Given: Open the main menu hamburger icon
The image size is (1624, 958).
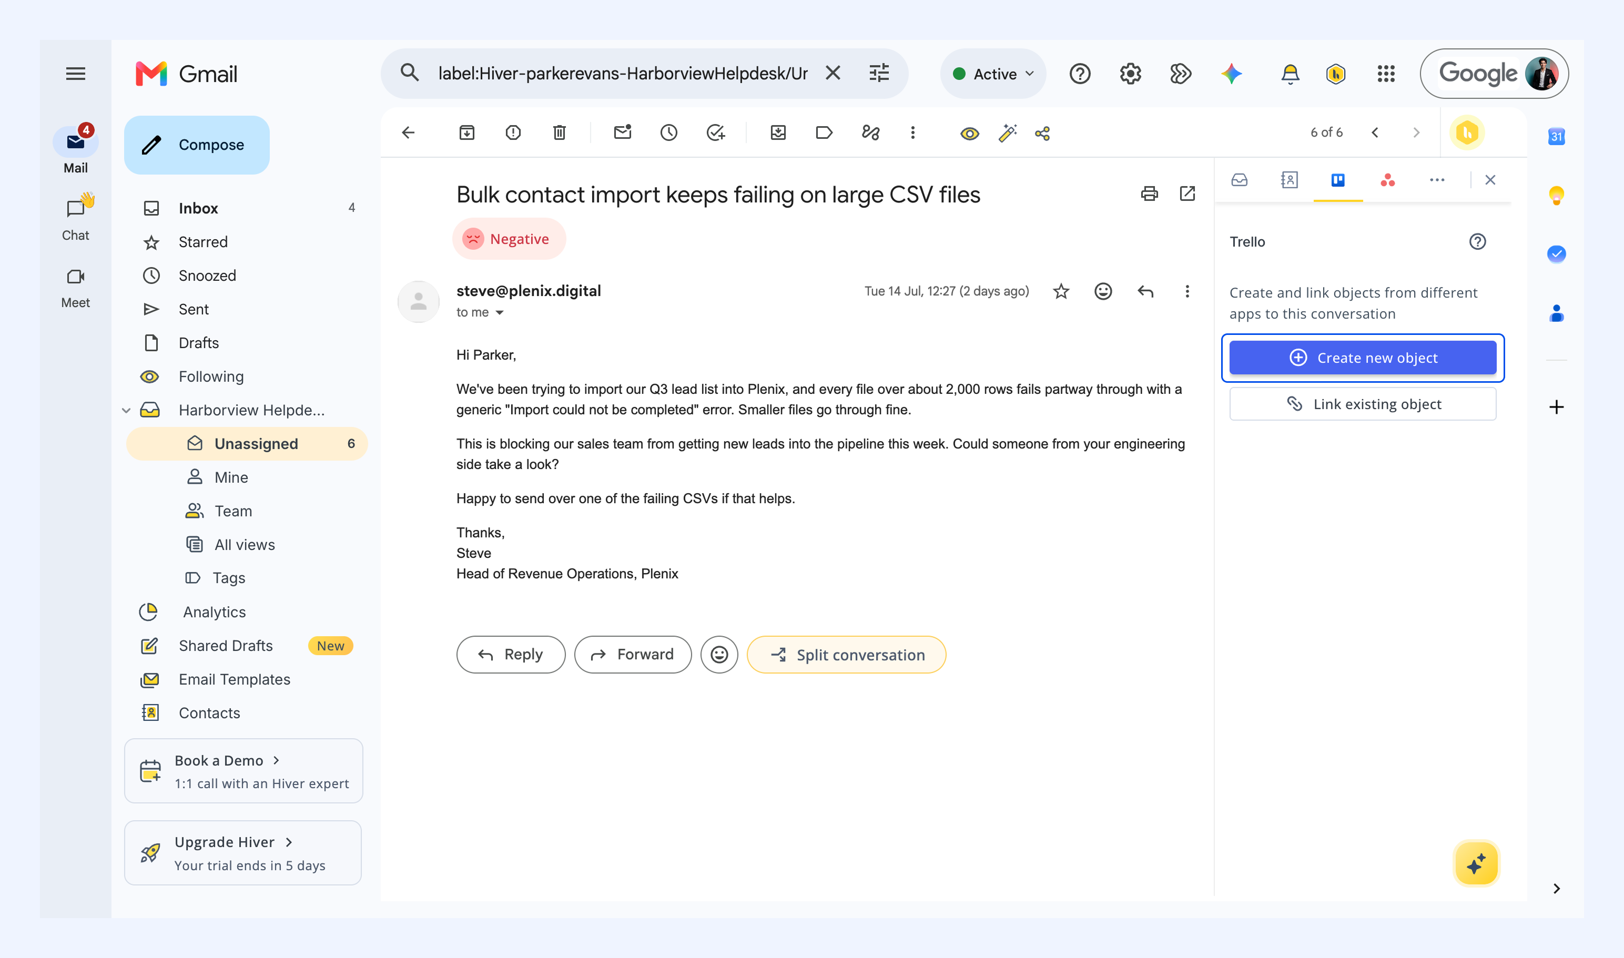Looking at the screenshot, I should pyautogui.click(x=76, y=74).
